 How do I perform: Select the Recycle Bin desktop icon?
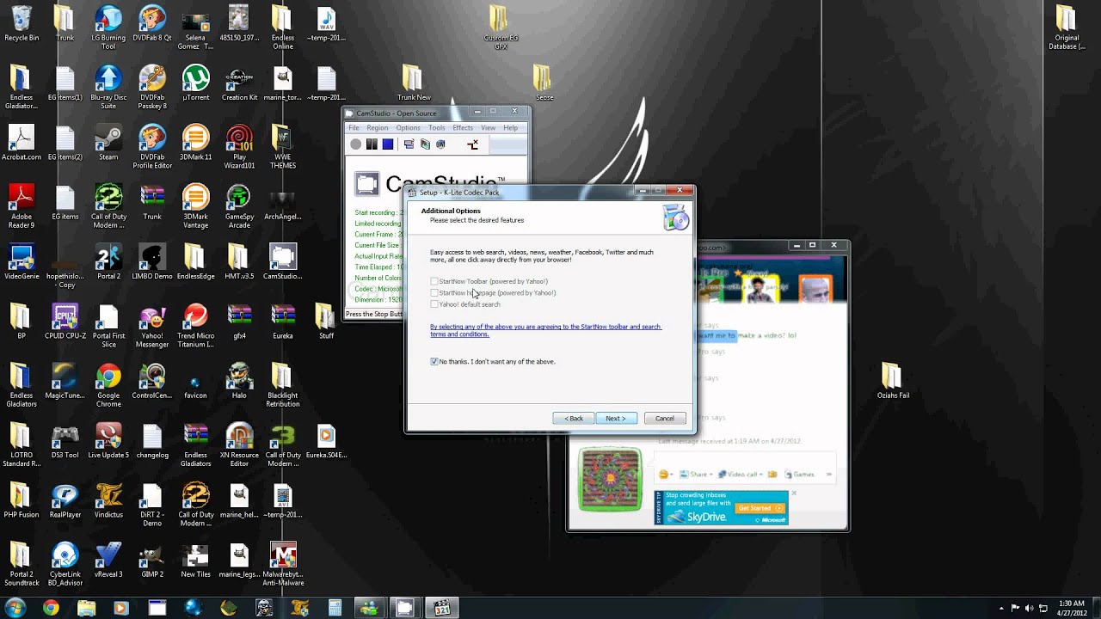[22, 24]
